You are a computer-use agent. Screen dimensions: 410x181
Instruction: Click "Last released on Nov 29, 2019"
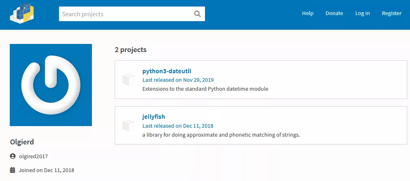point(178,80)
